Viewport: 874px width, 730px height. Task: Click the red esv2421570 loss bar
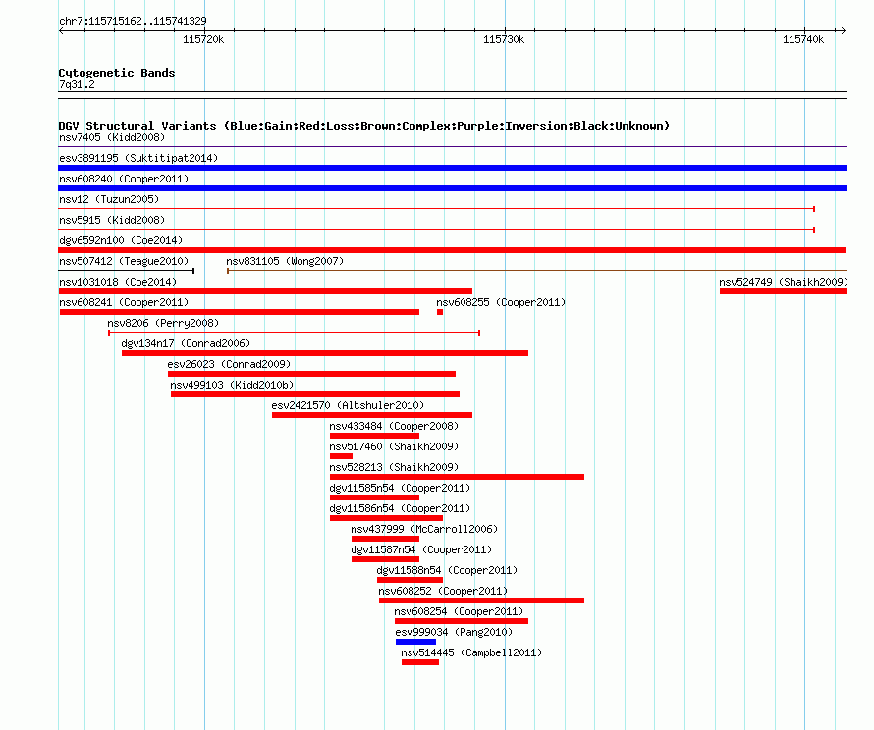click(372, 415)
